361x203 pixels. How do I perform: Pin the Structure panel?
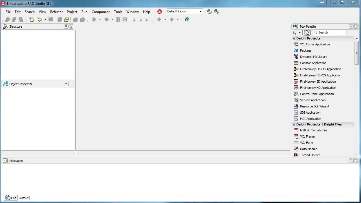(66, 27)
